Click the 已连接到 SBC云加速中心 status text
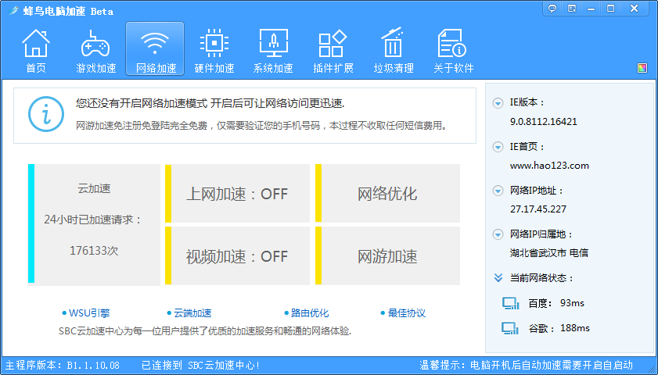The image size is (658, 375). [x=200, y=366]
